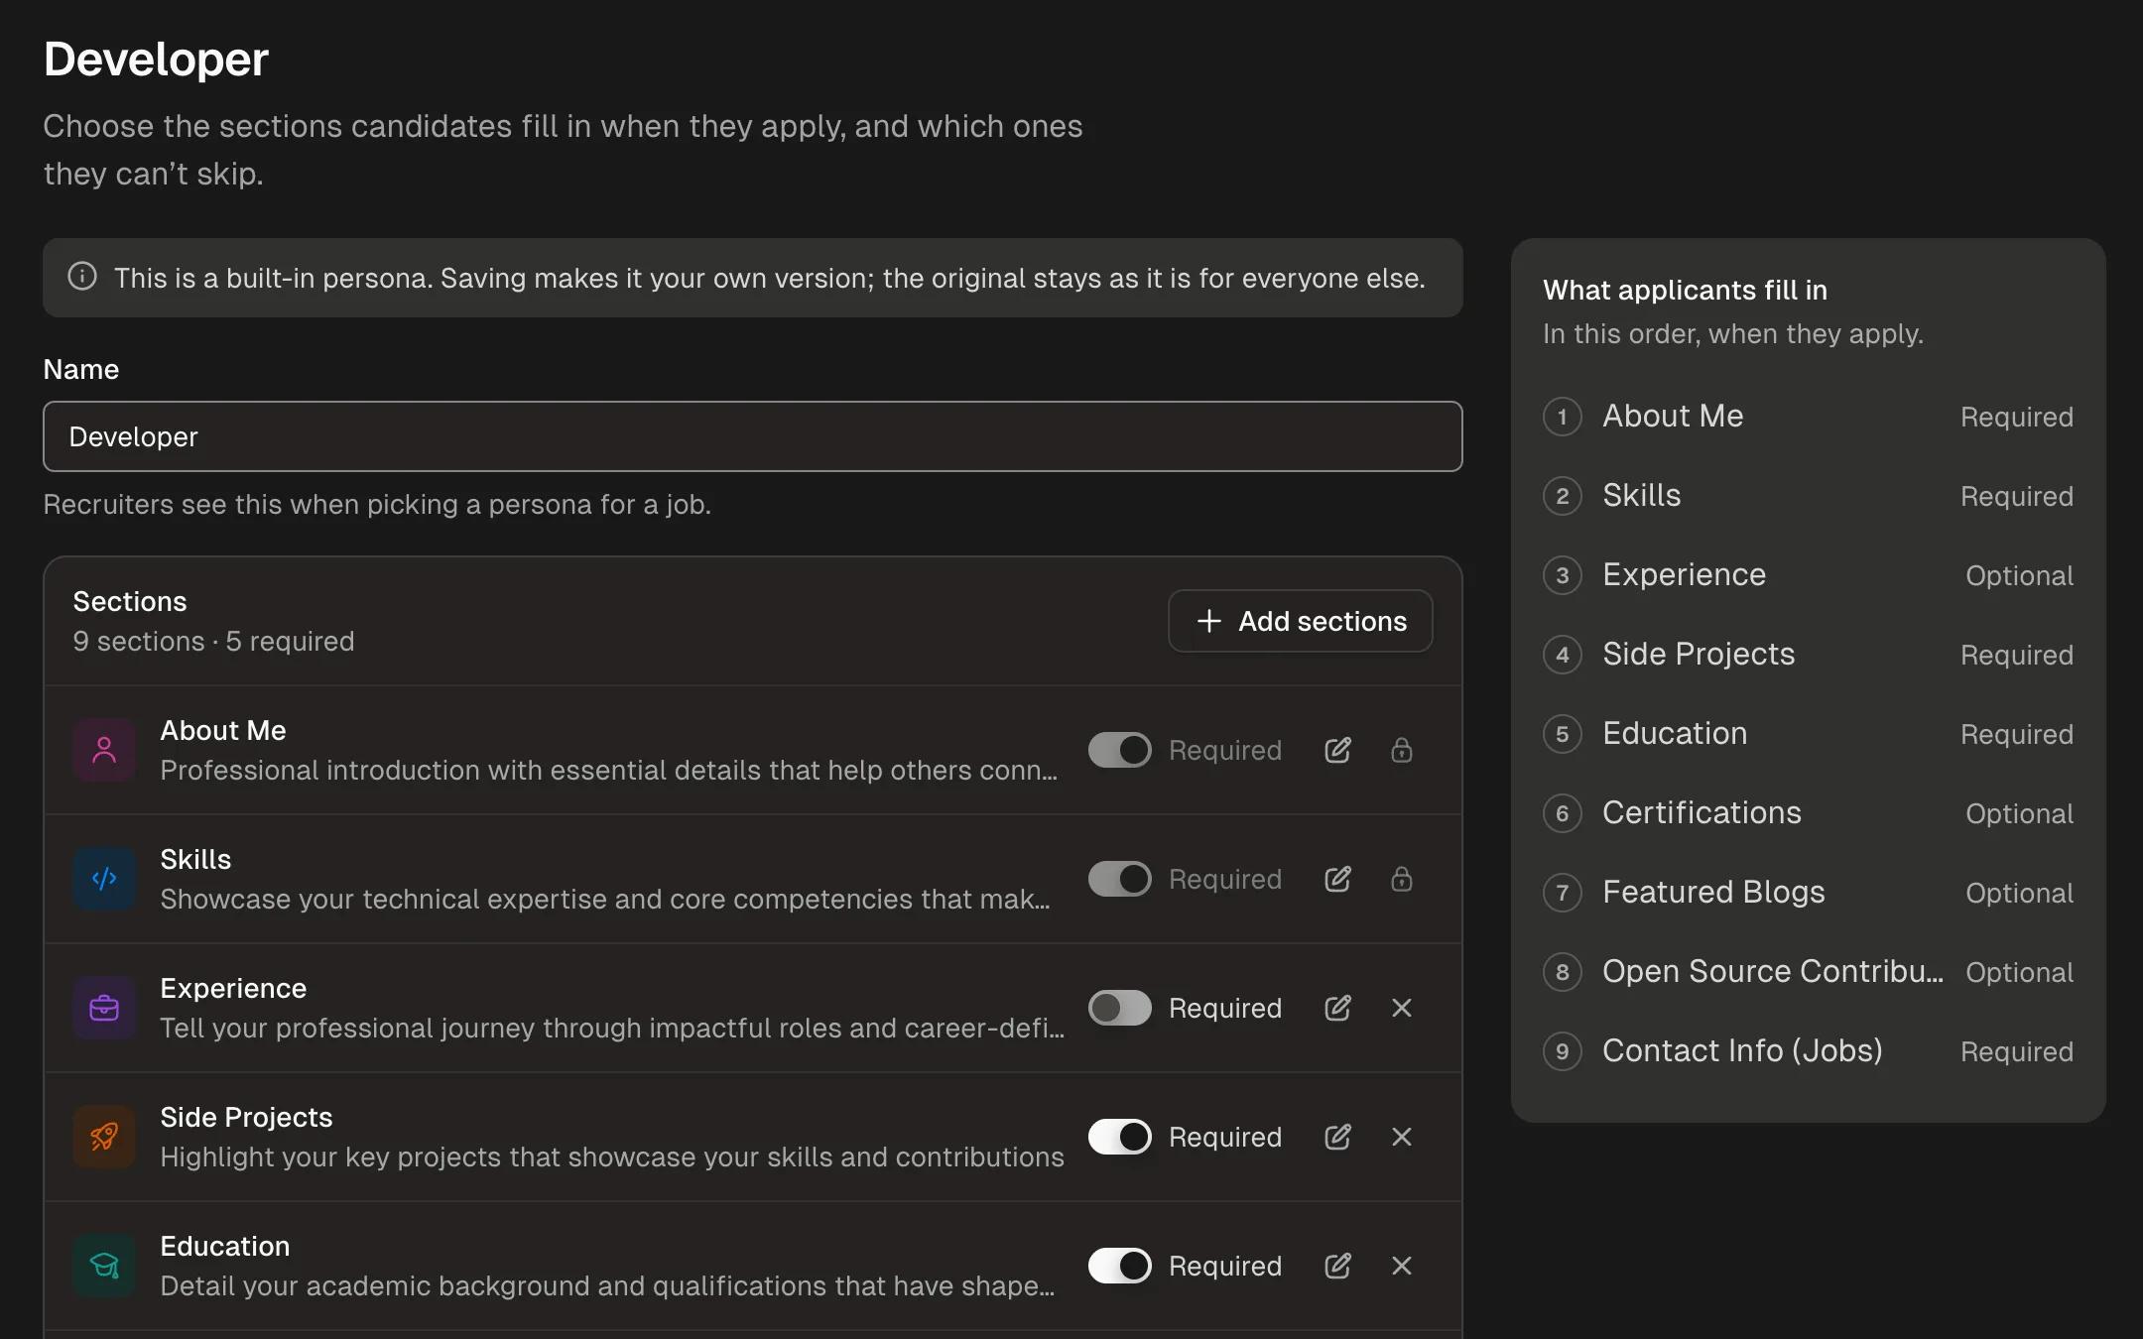2143x1339 pixels.
Task: Click the Developer page heading
Action: tap(156, 60)
